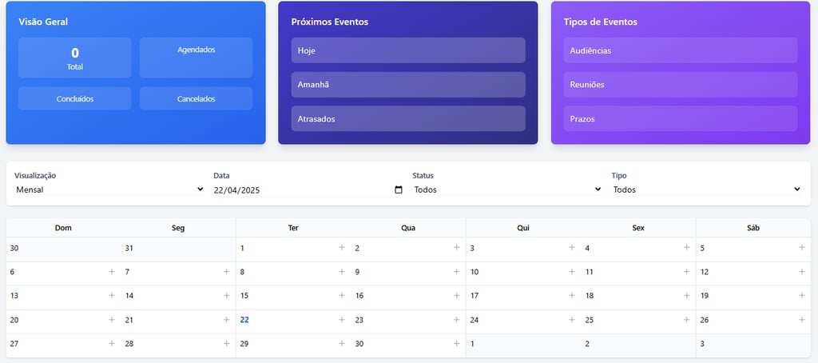Add event on day 18 plus icon
Image resolution: width=818 pixels, height=363 pixels.
tap(686, 295)
